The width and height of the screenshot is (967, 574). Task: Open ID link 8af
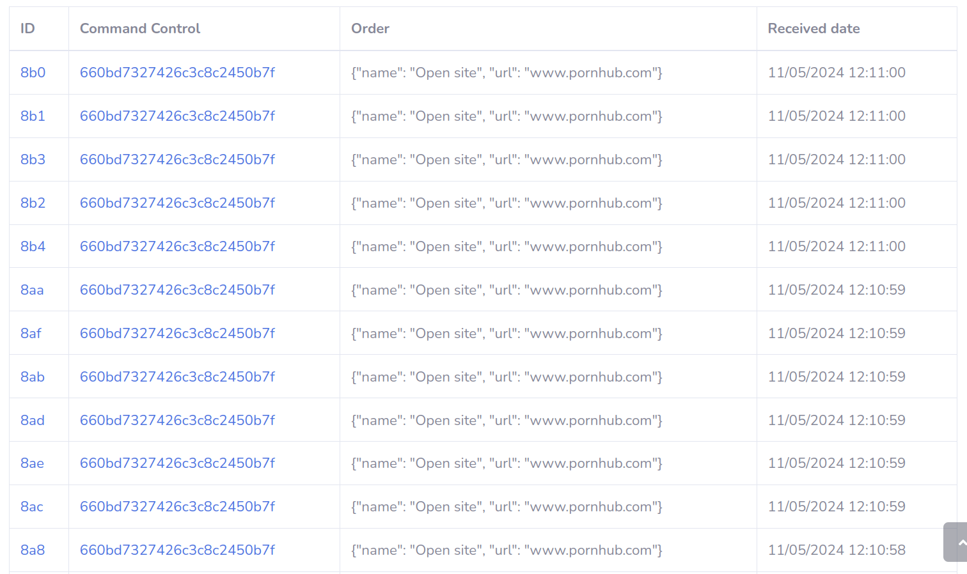tap(31, 334)
